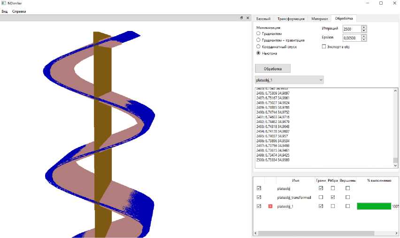Click log line beginning with 2495:
The image size is (400, 238).
[272, 136]
